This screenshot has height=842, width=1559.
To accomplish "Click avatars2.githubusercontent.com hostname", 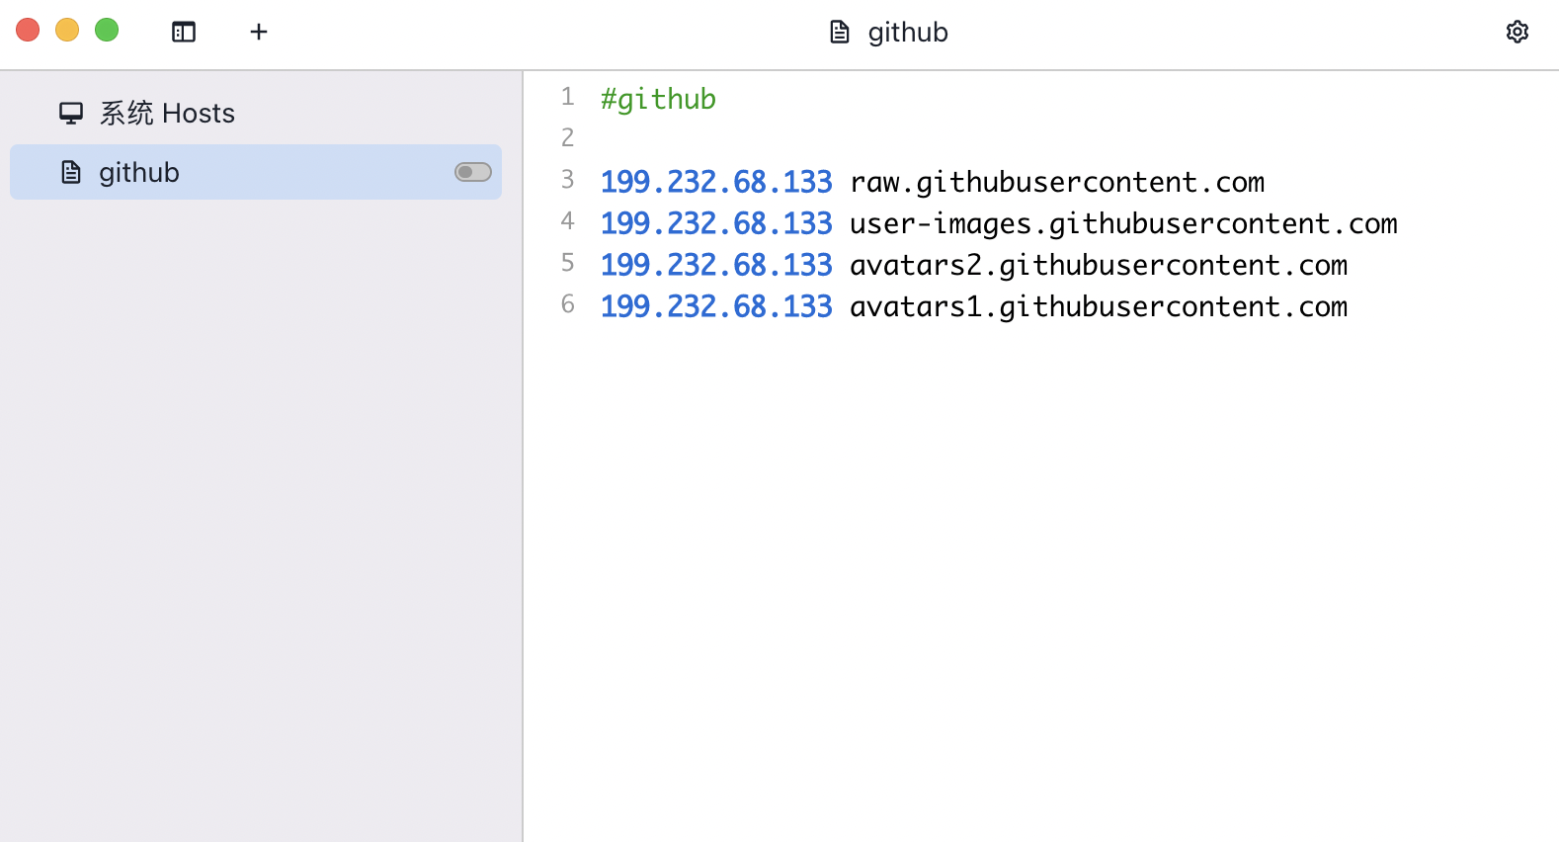I will [1099, 265].
